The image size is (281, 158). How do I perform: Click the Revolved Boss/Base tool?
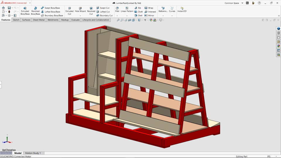click(35, 11)
